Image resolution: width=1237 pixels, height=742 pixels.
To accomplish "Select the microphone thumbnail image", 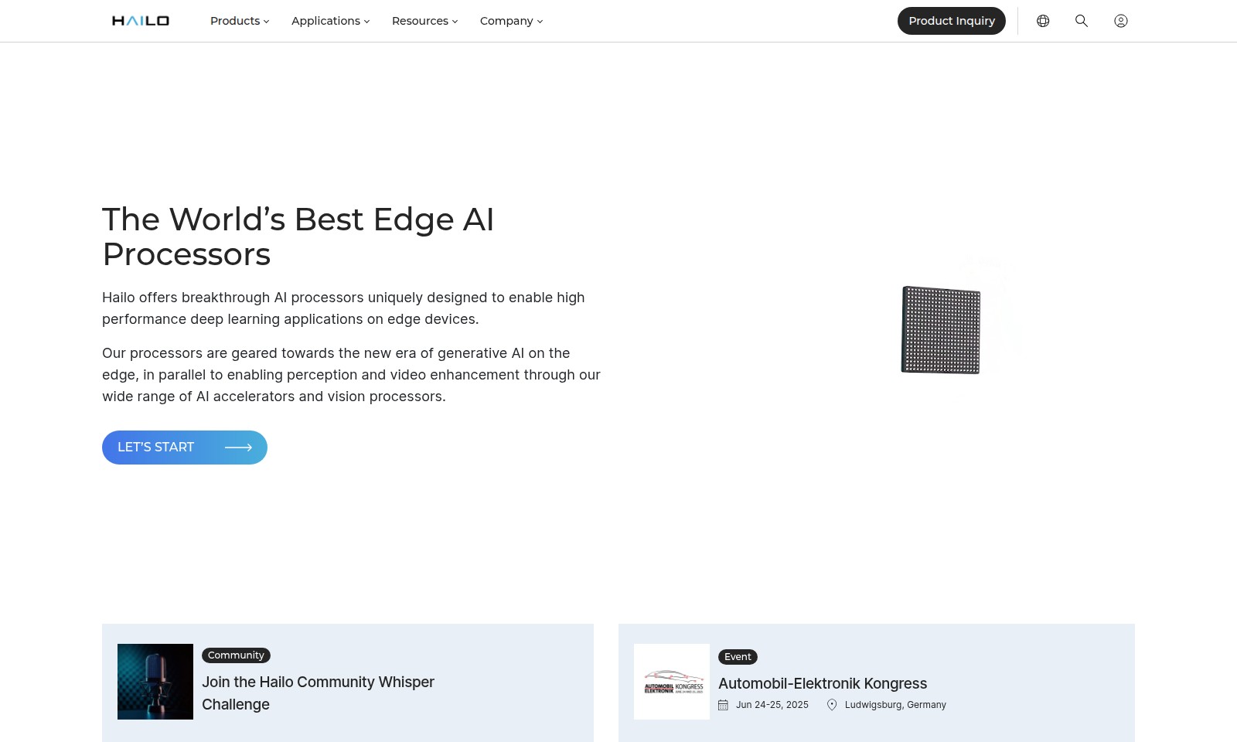I will pos(155,682).
